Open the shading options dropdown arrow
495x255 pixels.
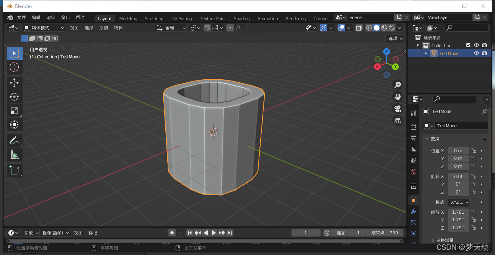tap(399, 28)
